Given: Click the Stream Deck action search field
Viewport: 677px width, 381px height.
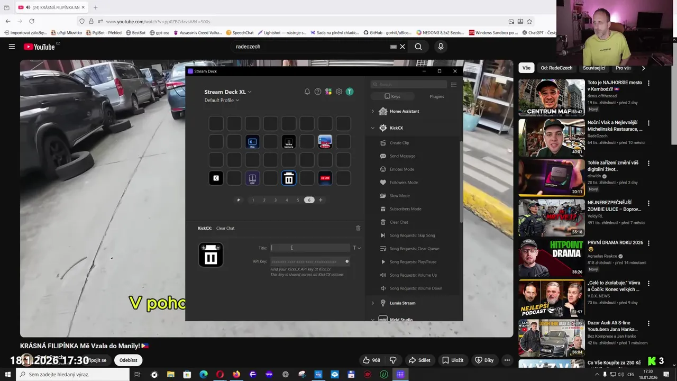Looking at the screenshot, I should pyautogui.click(x=408, y=84).
